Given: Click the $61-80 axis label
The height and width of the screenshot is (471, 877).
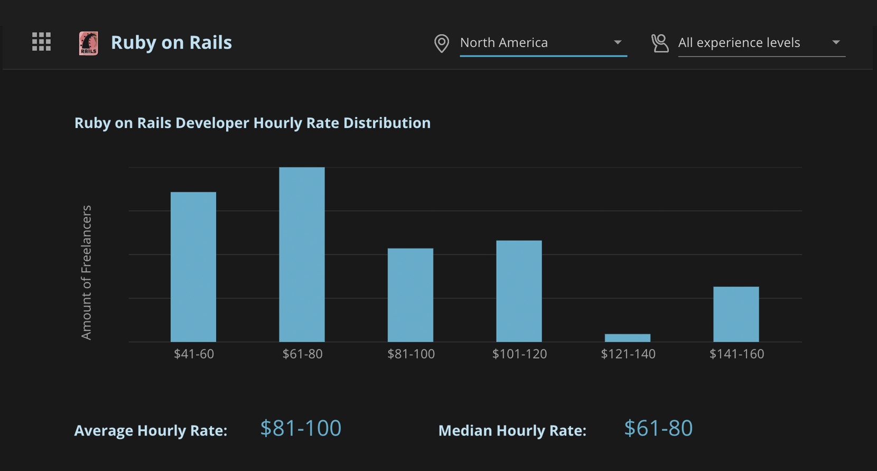Looking at the screenshot, I should (302, 354).
